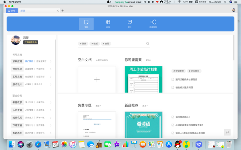Expand the 党政机关 category chevron
This screenshot has width=241, height=150.
[x=51, y=118]
